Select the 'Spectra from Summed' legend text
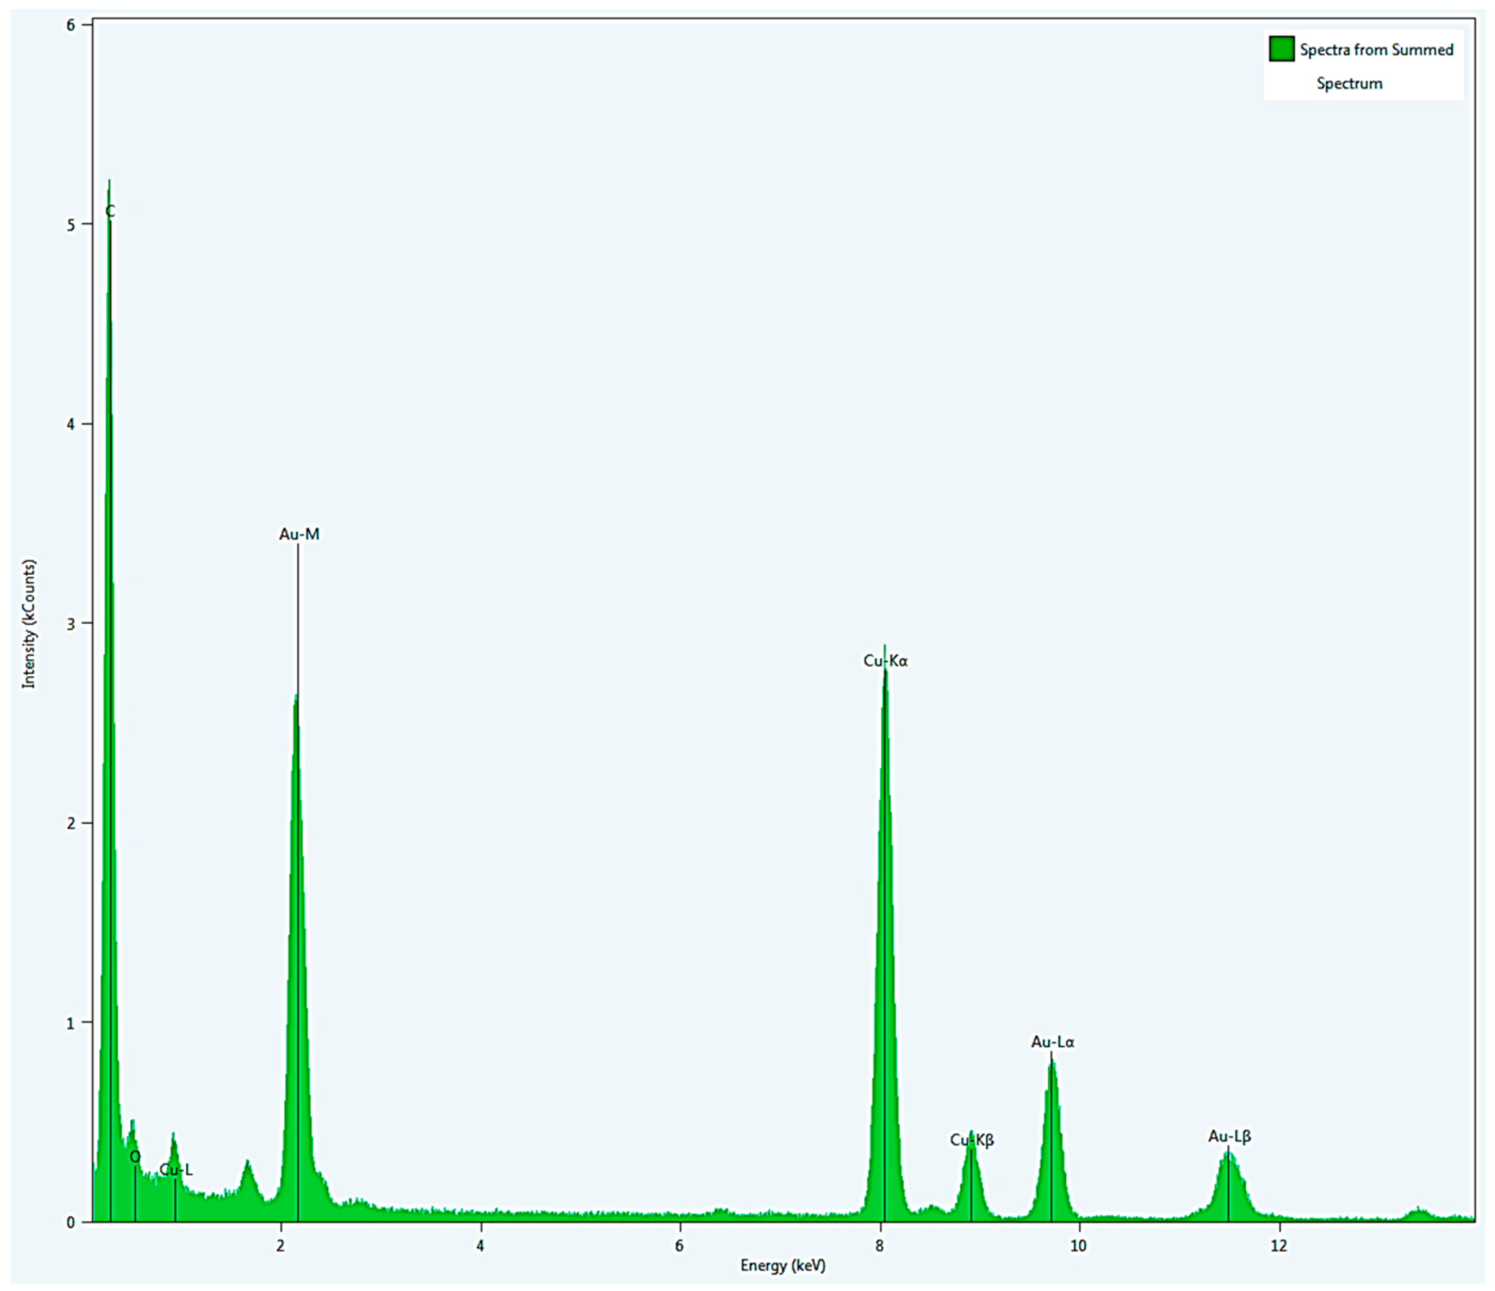The image size is (1495, 1291). pyautogui.click(x=1377, y=50)
